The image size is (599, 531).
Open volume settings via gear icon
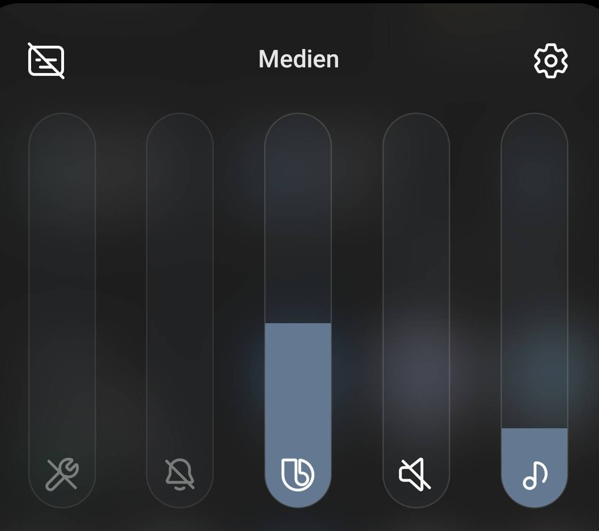coord(550,61)
